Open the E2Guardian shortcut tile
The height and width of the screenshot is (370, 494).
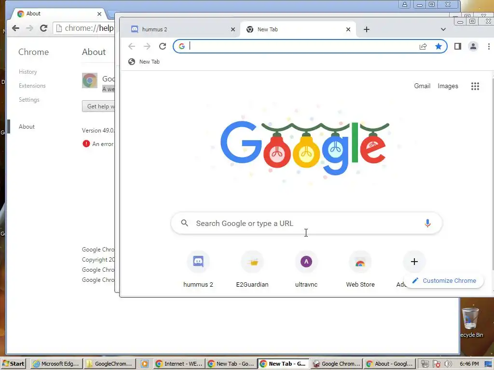point(252,269)
